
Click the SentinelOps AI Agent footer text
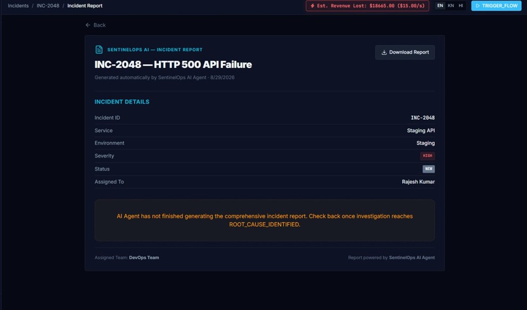click(412, 258)
